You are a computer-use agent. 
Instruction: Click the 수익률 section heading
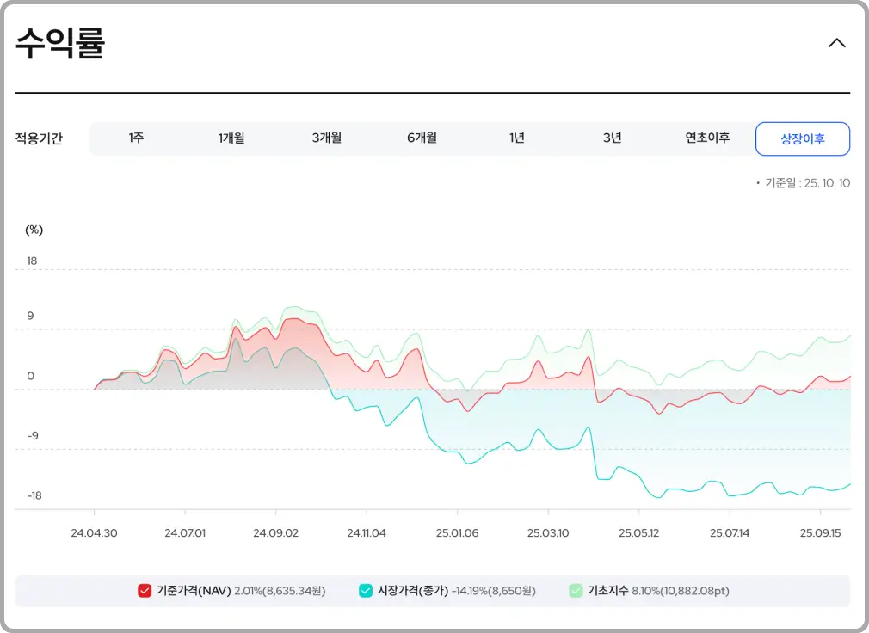point(60,44)
